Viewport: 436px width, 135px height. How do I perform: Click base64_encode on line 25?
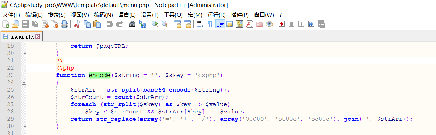pos(167,90)
